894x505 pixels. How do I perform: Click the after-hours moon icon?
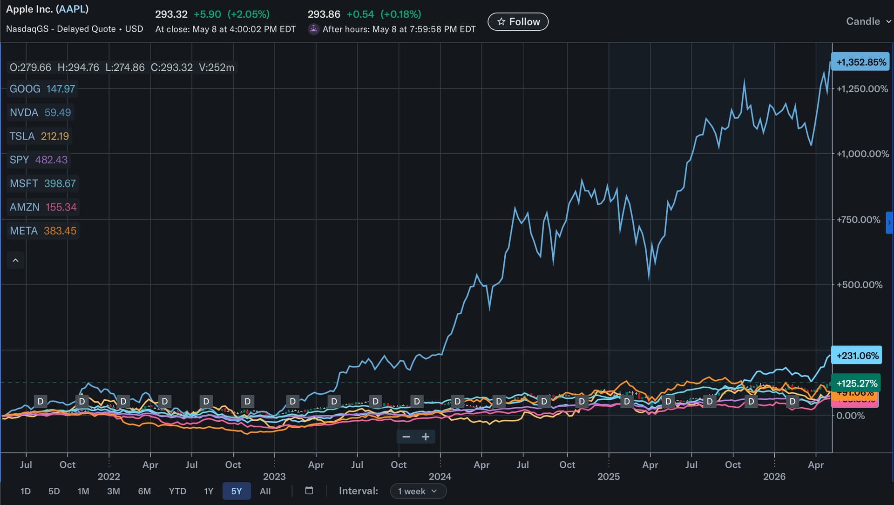(x=314, y=29)
